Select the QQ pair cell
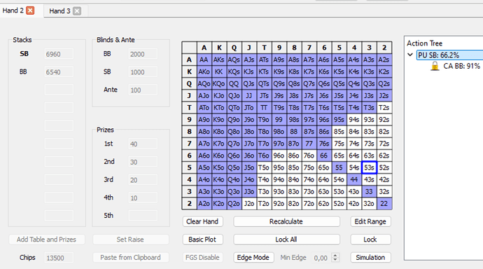 click(234, 83)
